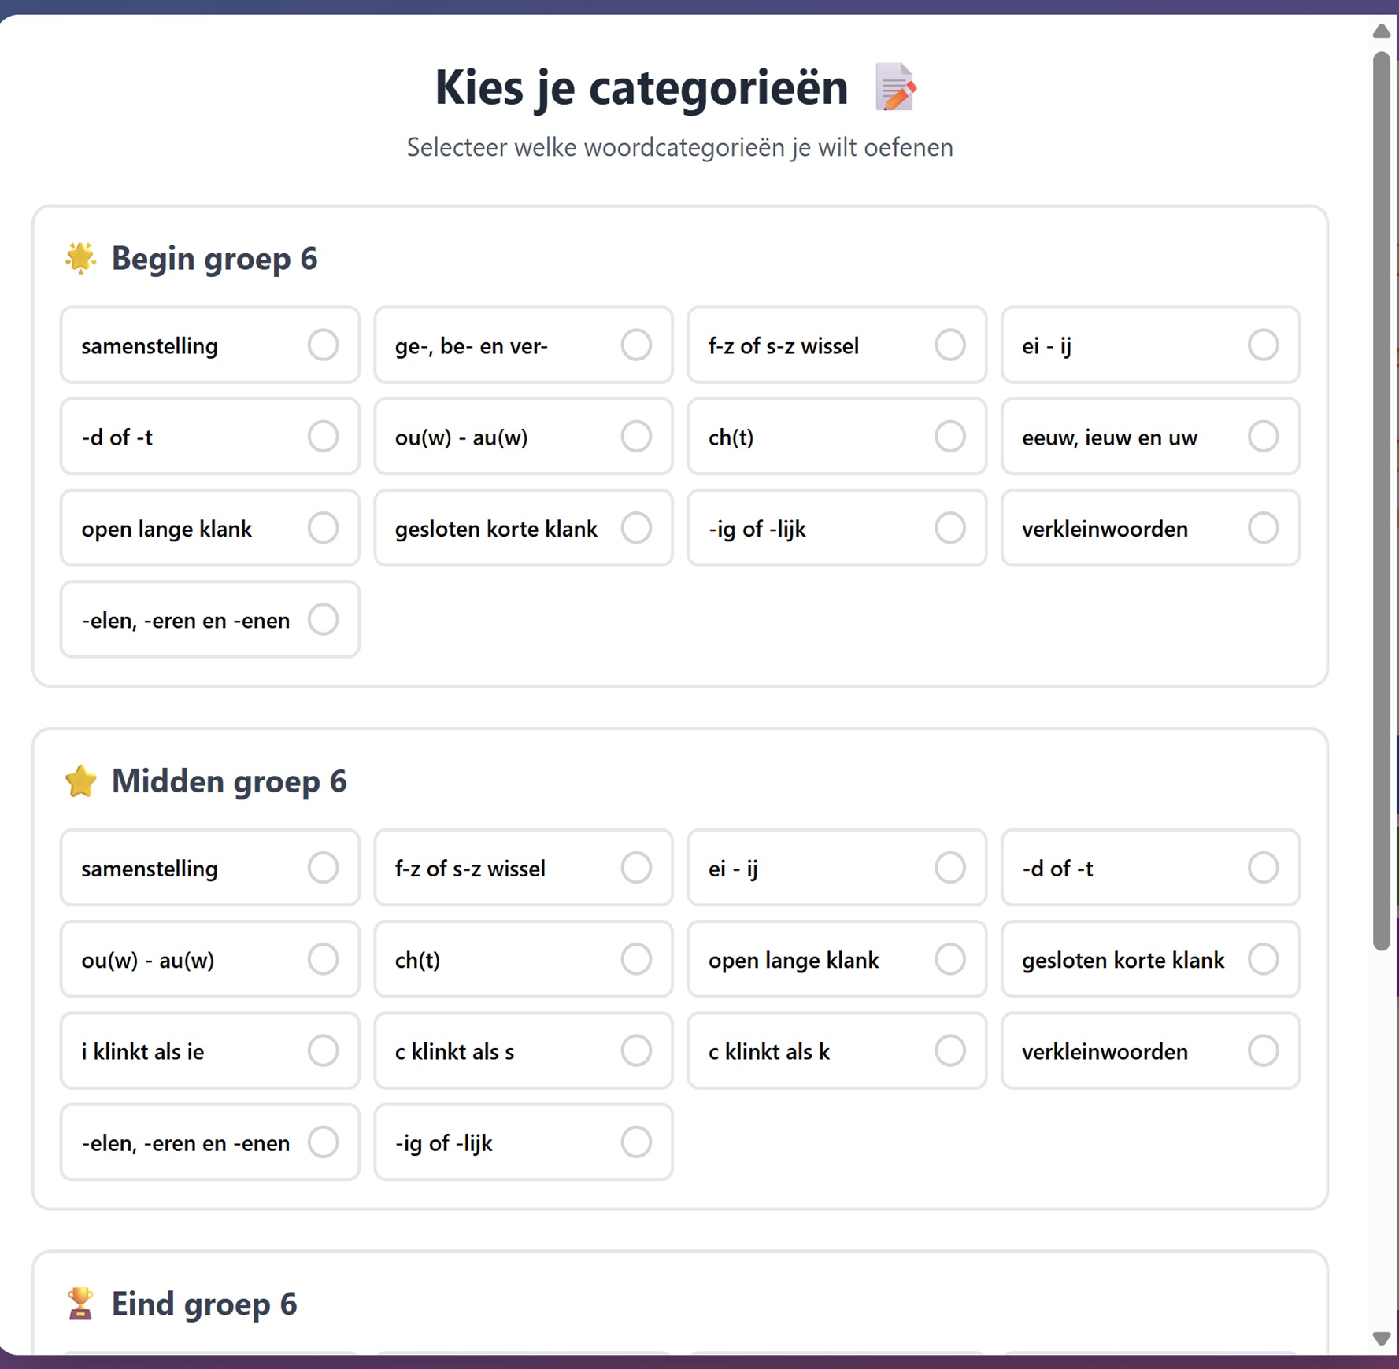Click the scrollbar up arrow
The height and width of the screenshot is (1369, 1399).
pos(1382,31)
